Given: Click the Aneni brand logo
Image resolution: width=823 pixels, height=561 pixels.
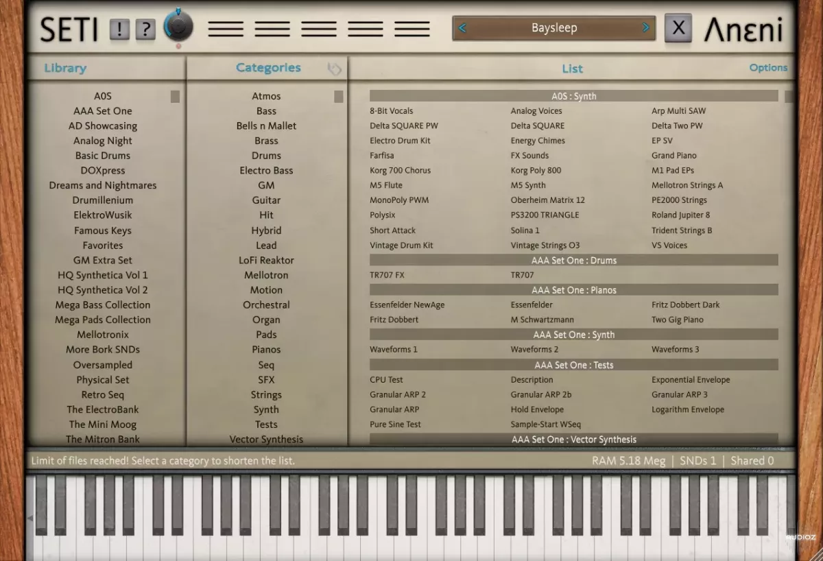Looking at the screenshot, I should [x=743, y=29].
